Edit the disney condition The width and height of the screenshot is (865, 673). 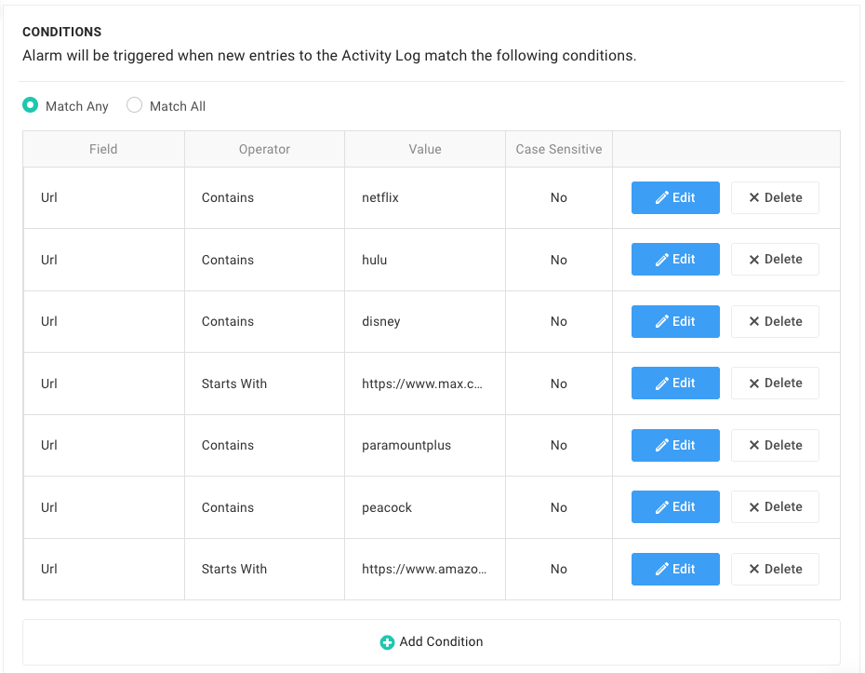pos(675,321)
